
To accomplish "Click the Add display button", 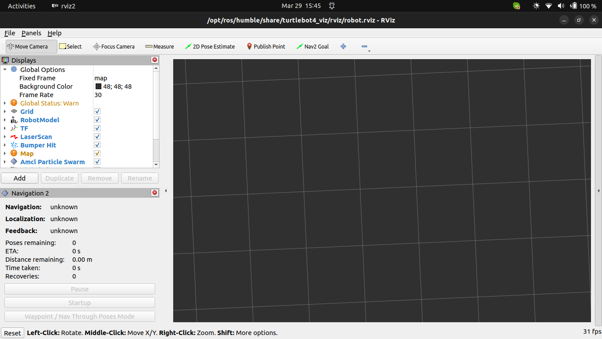I will click(19, 178).
